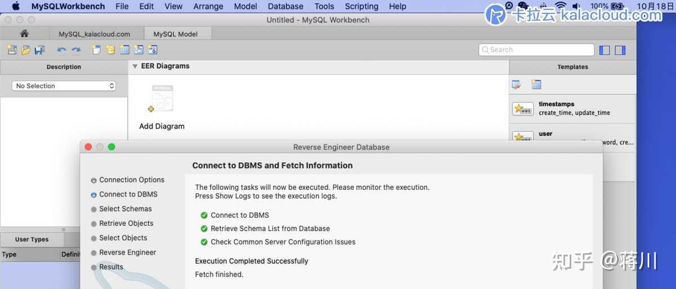
Task: Add a new schema from toolbar
Action: pyautogui.click(x=110, y=50)
